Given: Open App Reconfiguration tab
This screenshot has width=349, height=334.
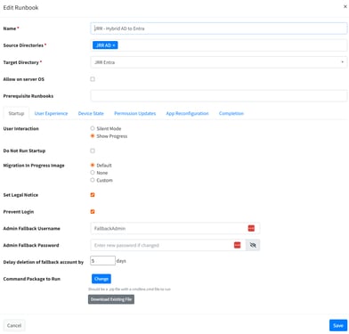Looking at the screenshot, I should pos(187,113).
